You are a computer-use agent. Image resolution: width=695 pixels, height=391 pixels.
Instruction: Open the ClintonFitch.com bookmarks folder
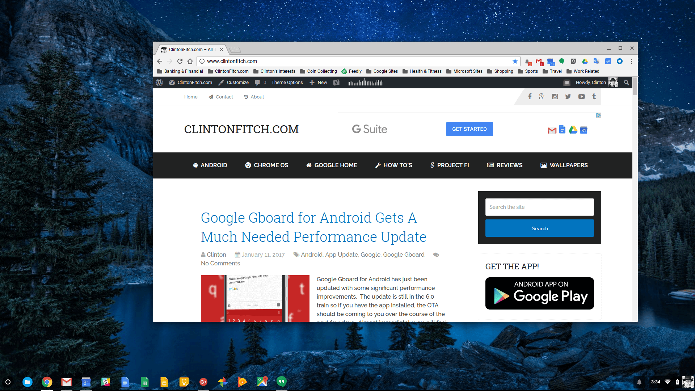pyautogui.click(x=228, y=71)
